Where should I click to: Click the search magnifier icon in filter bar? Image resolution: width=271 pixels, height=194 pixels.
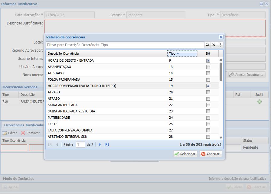click(207, 45)
